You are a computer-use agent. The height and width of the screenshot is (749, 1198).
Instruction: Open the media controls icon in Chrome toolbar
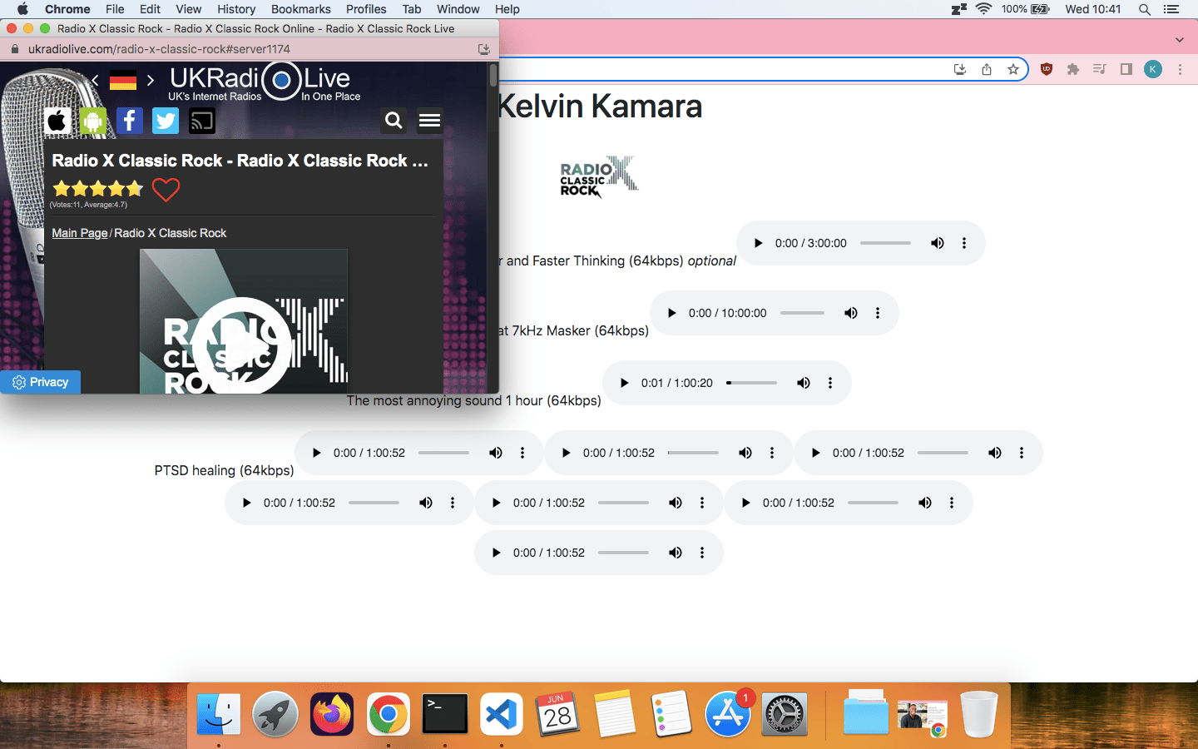pos(1100,69)
